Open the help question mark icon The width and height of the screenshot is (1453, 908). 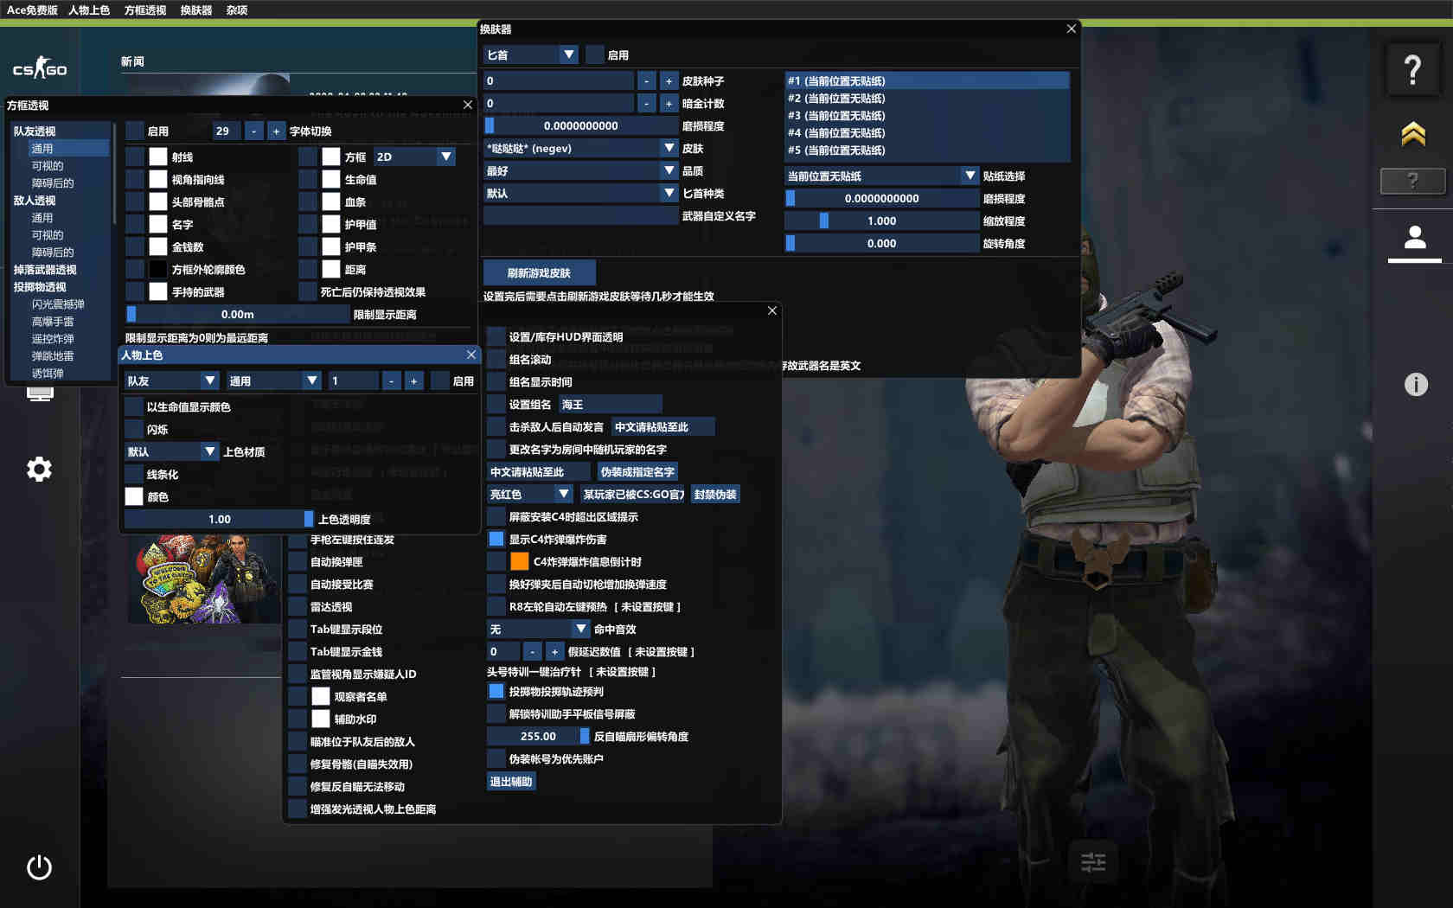pyautogui.click(x=1412, y=69)
